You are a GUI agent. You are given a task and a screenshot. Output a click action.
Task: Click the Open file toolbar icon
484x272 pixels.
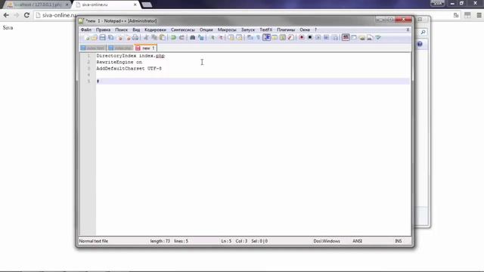point(94,38)
